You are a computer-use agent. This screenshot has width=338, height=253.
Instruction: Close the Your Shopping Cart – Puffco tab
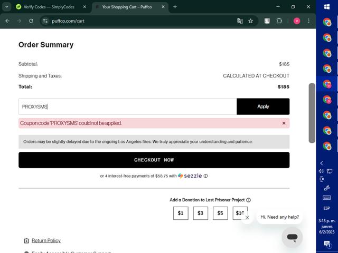(163, 7)
